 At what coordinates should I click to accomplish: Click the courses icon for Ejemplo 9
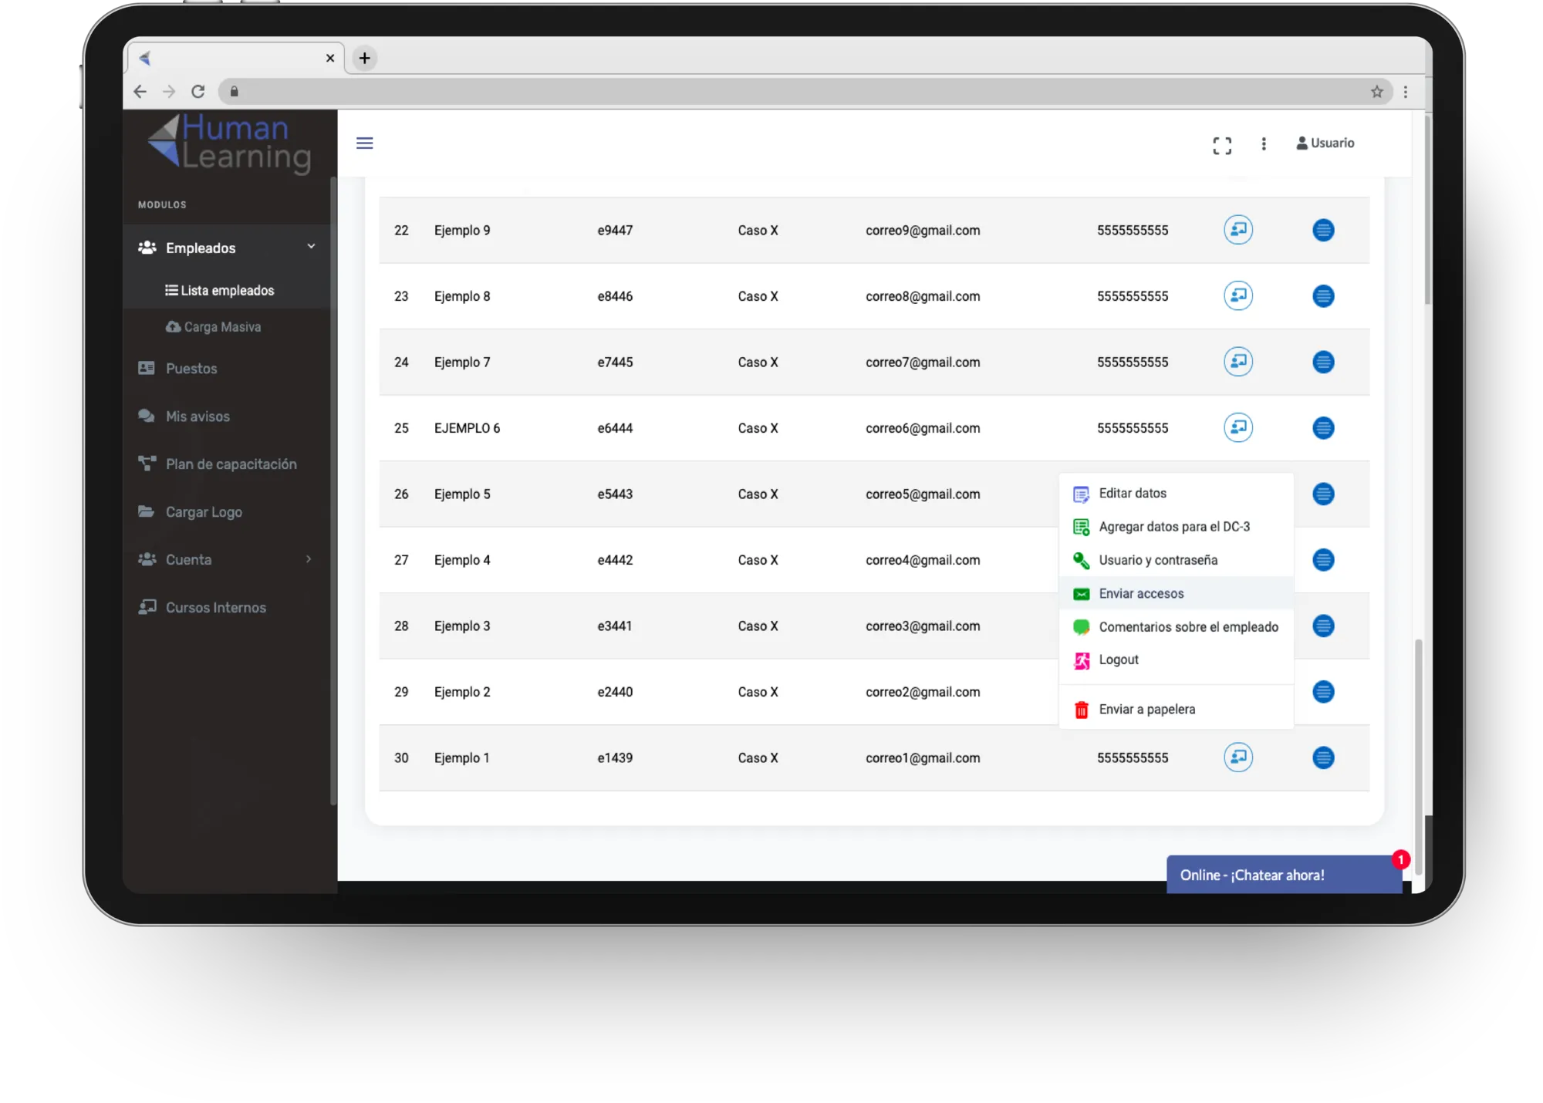(1238, 230)
